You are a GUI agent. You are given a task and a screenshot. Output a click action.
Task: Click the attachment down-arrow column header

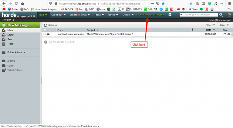pos(192,30)
